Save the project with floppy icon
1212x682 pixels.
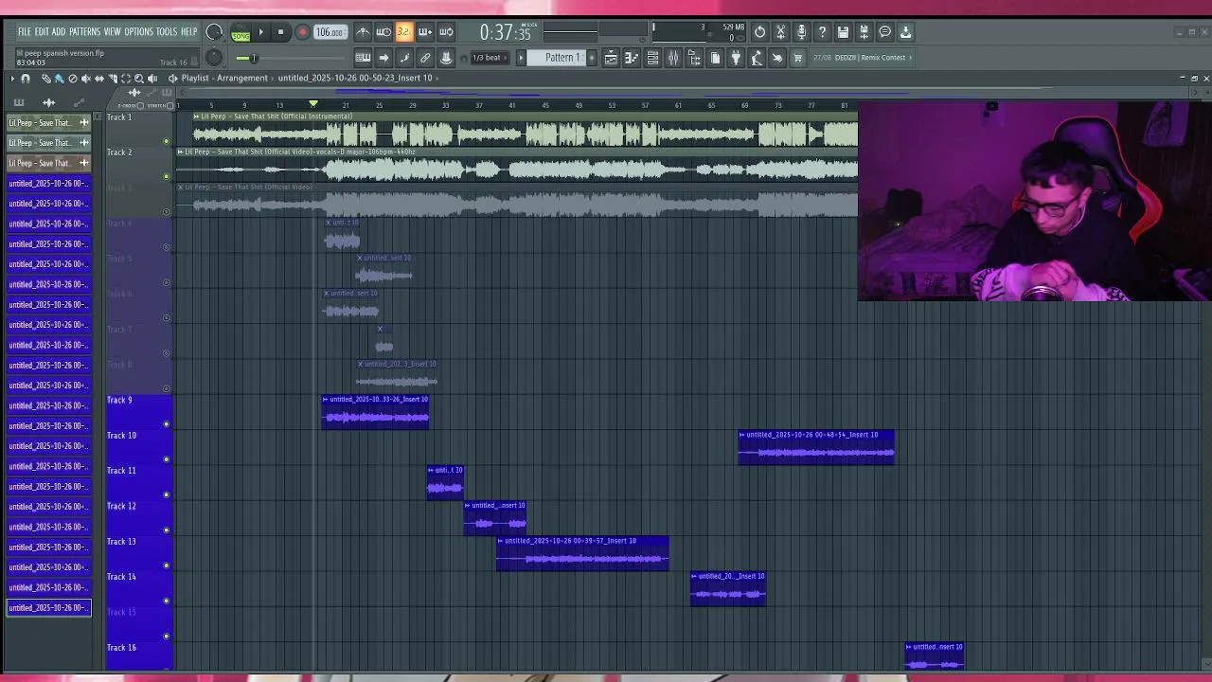click(x=843, y=31)
